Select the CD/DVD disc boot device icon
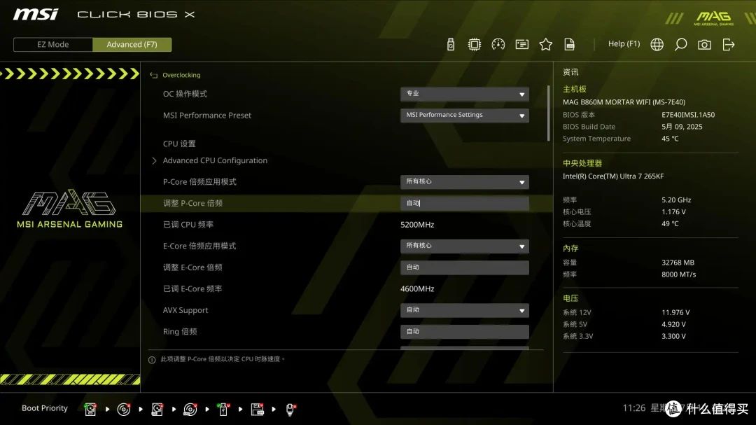Screen dimensions: 756x425 123,409
